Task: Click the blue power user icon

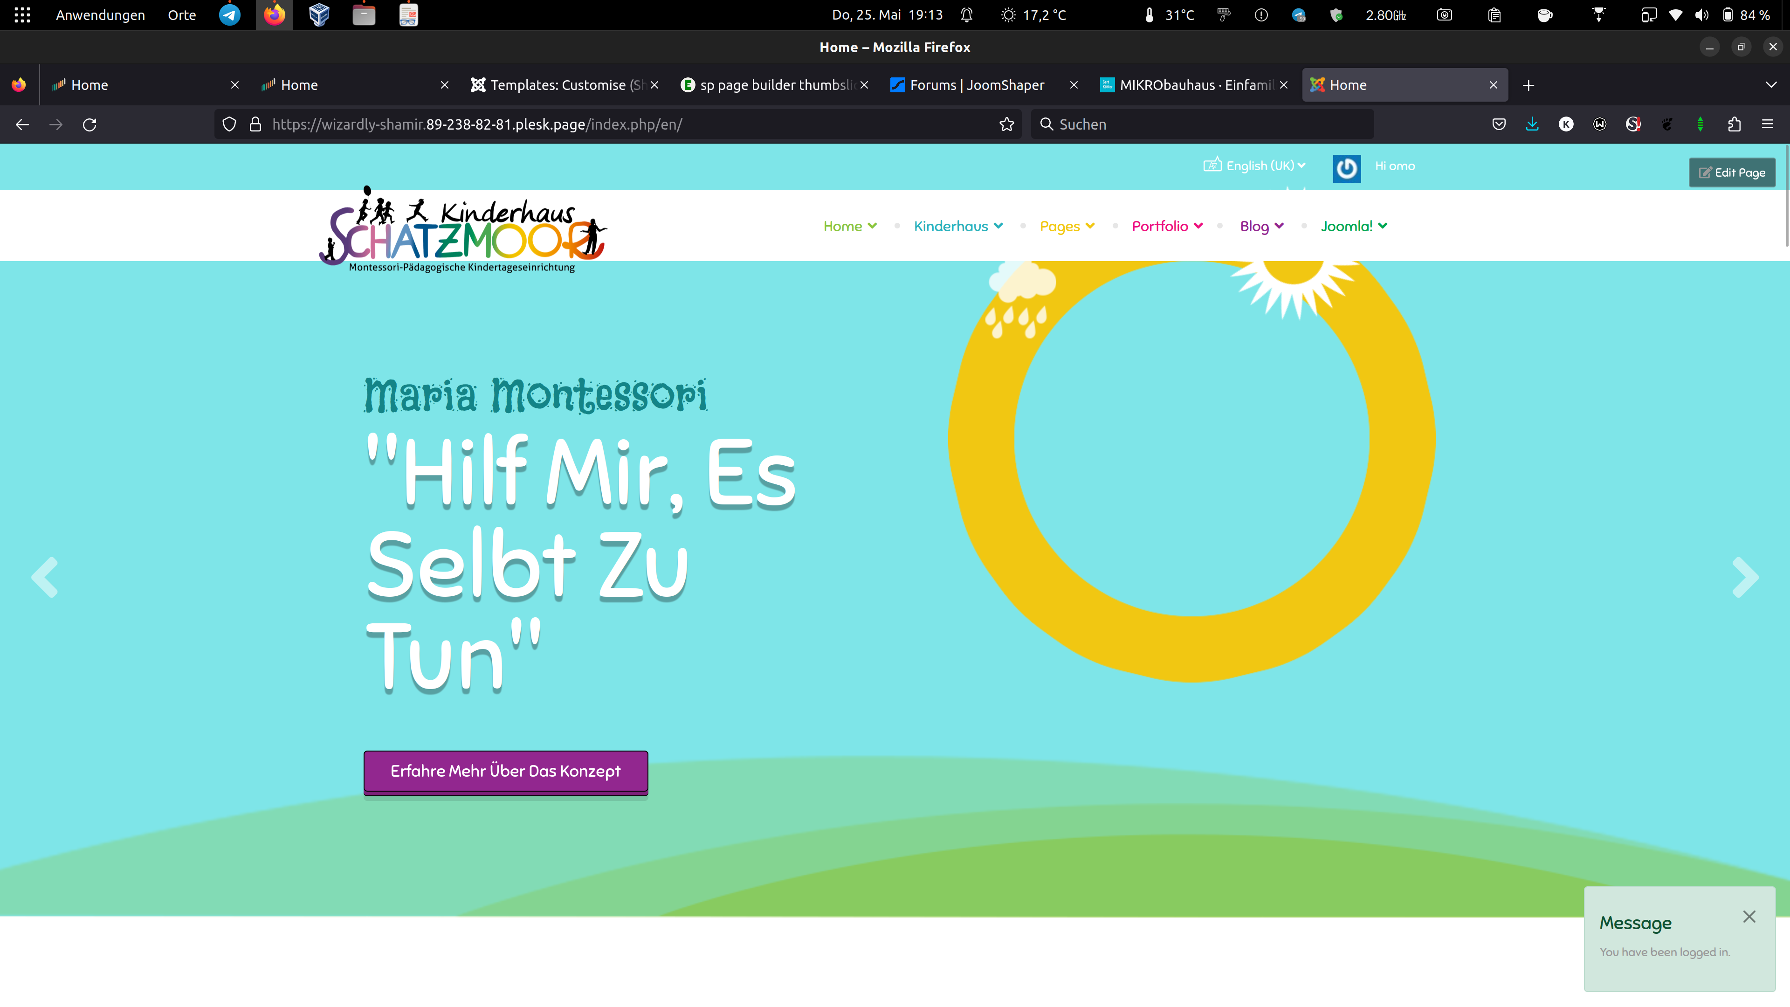Action: point(1347,168)
